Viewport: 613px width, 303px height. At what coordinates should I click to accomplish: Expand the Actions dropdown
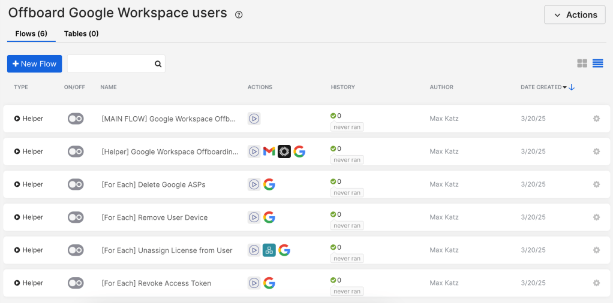[575, 15]
